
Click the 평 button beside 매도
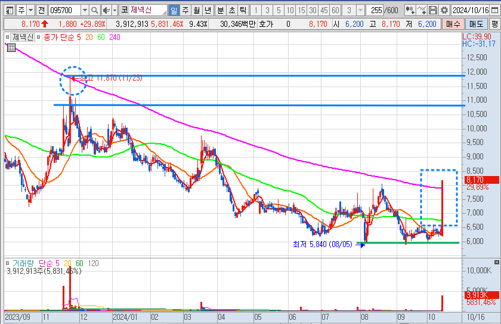494,24
